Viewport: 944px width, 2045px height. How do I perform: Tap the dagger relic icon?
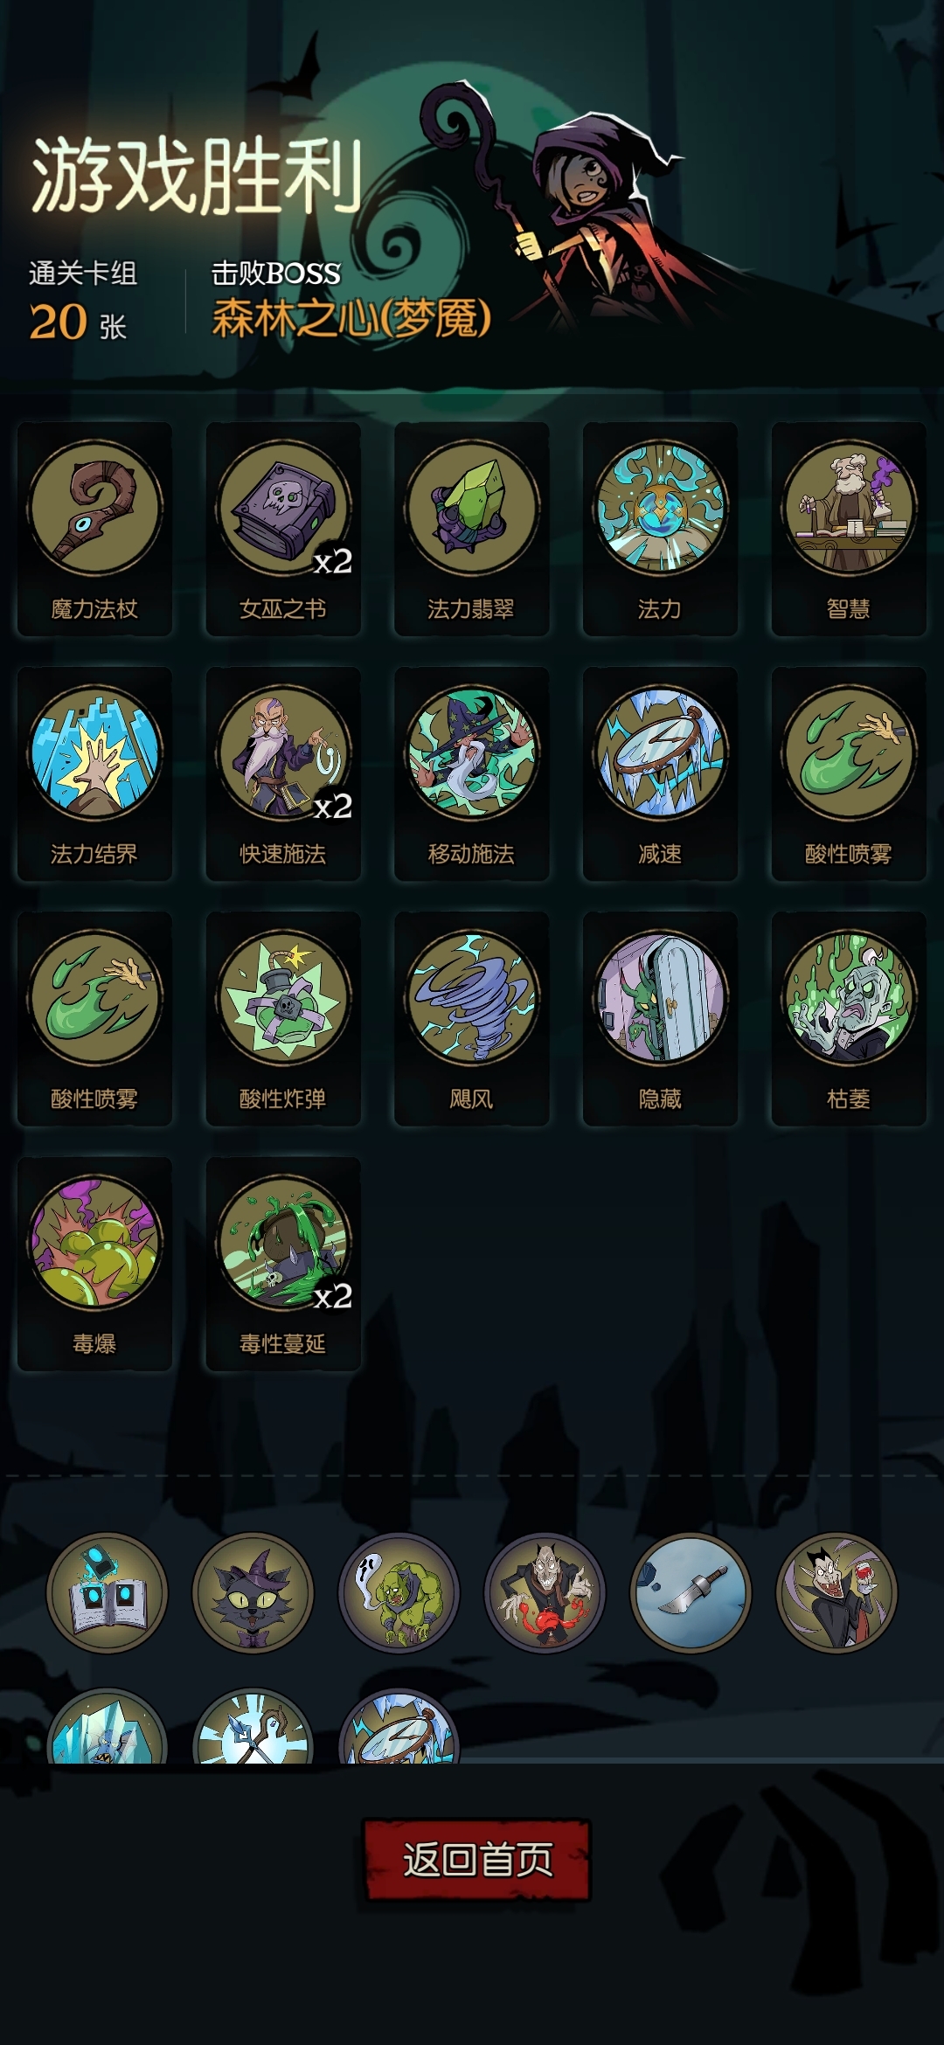tap(691, 1592)
